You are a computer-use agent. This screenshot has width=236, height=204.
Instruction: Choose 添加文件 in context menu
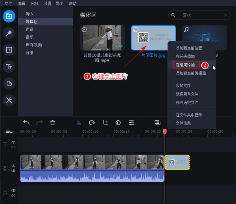[x=192, y=86]
